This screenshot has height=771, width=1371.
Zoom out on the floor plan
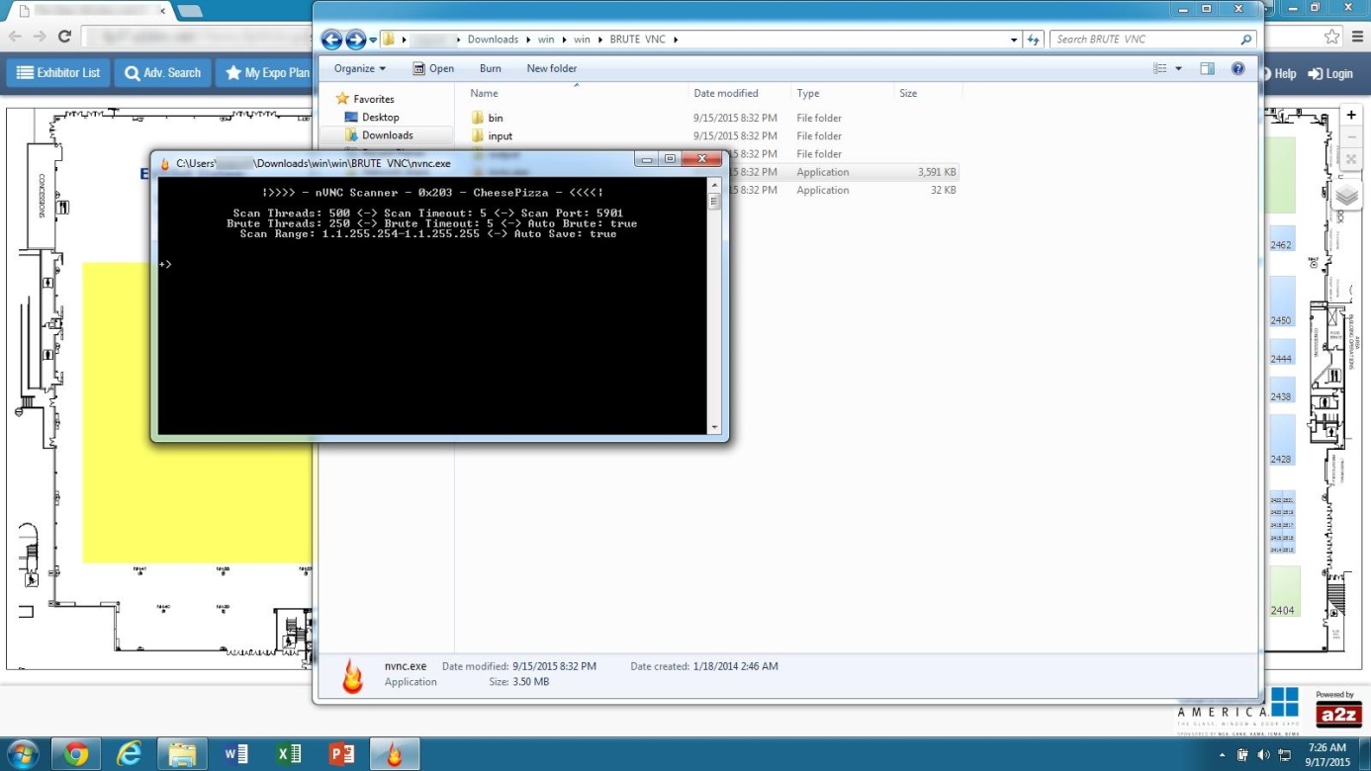click(x=1351, y=137)
